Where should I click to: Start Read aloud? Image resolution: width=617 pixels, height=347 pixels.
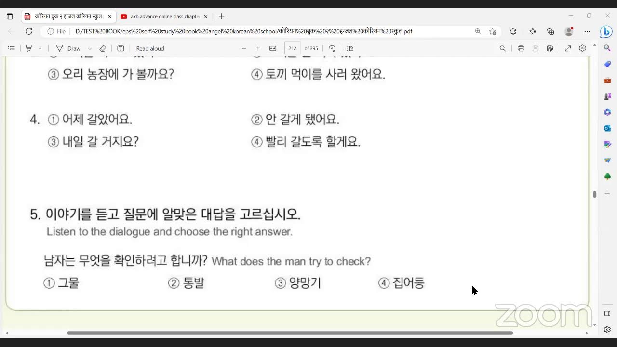150,48
